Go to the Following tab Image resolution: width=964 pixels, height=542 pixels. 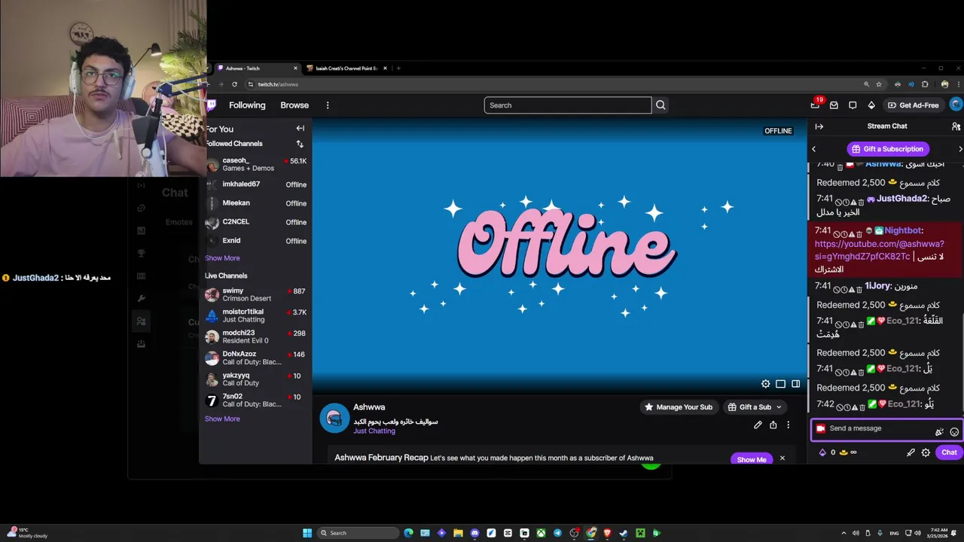[247, 105]
